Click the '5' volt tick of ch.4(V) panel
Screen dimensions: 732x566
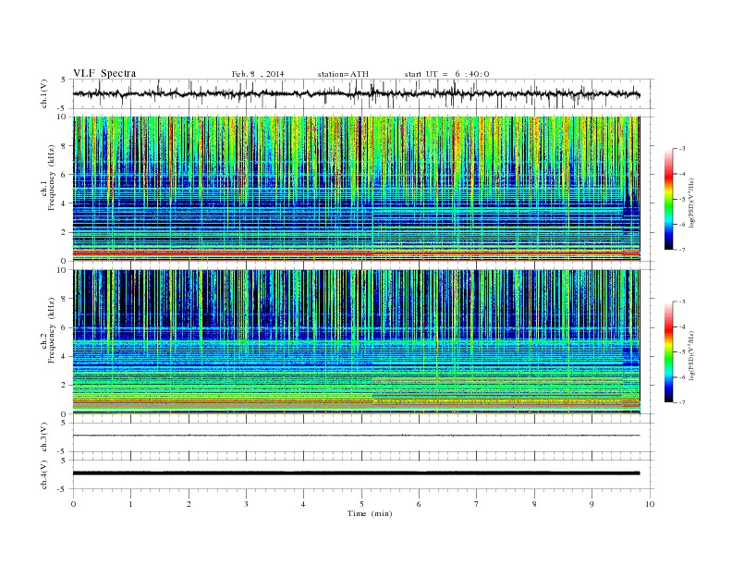[64, 461]
